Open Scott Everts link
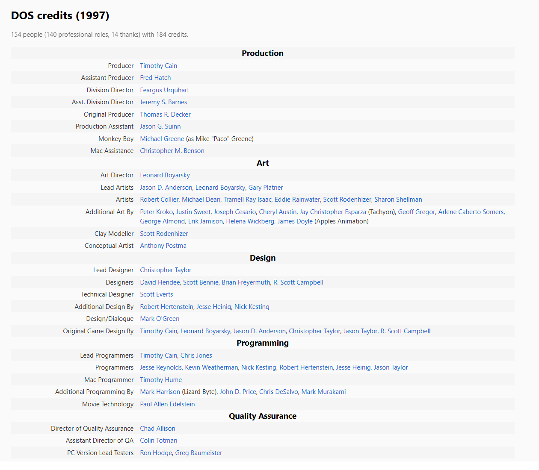The width and height of the screenshot is (539, 470). coord(156,294)
